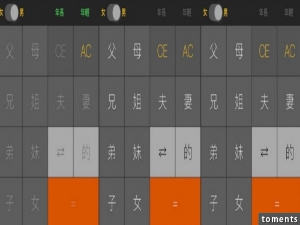Tap the swap arrows ⇄ key in the middle calculator

tap(163, 152)
